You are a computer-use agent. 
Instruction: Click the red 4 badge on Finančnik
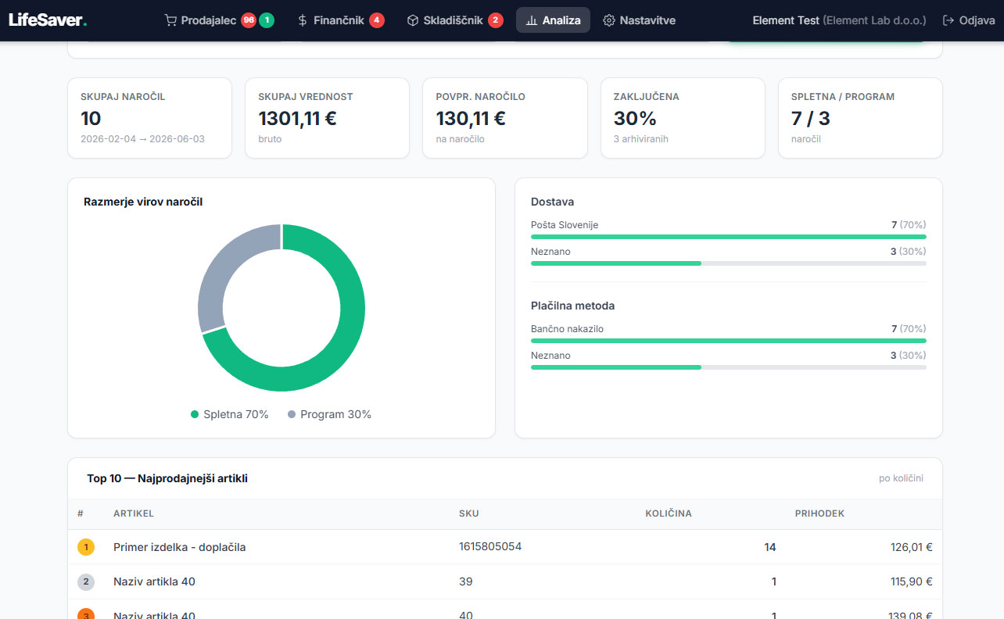coord(377,20)
